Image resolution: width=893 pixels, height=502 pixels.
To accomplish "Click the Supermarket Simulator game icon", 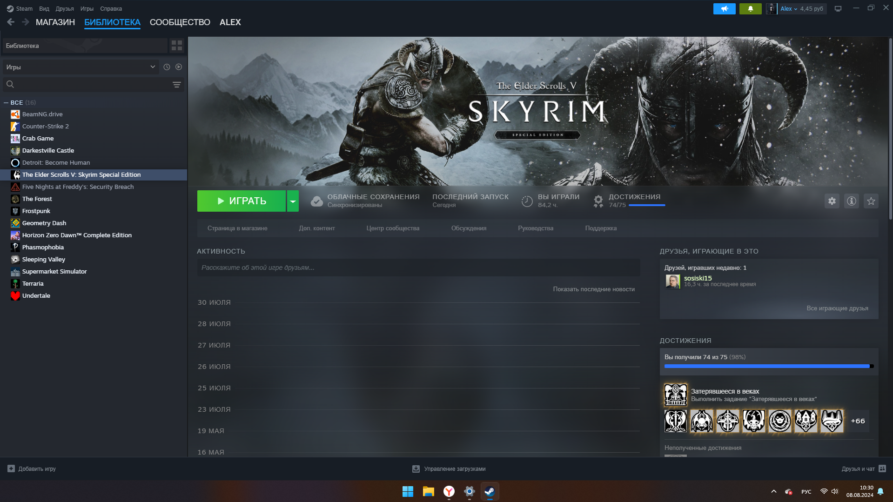I will (x=15, y=271).
